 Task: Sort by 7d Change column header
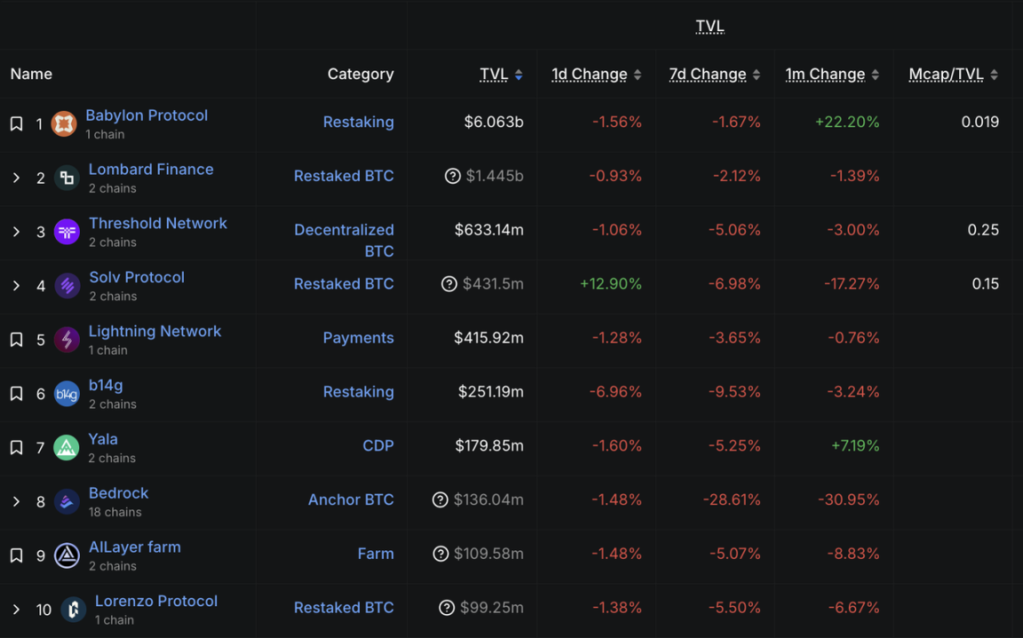708,75
